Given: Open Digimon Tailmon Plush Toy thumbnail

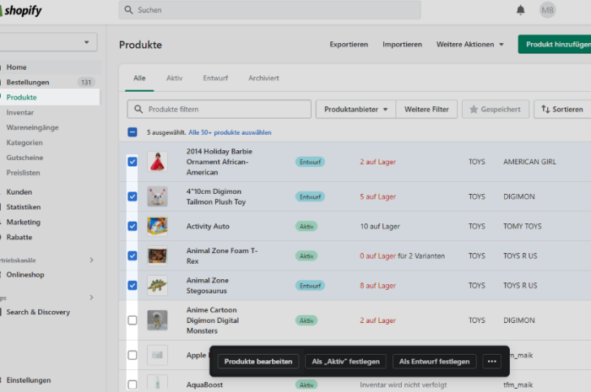Looking at the screenshot, I should (x=157, y=196).
